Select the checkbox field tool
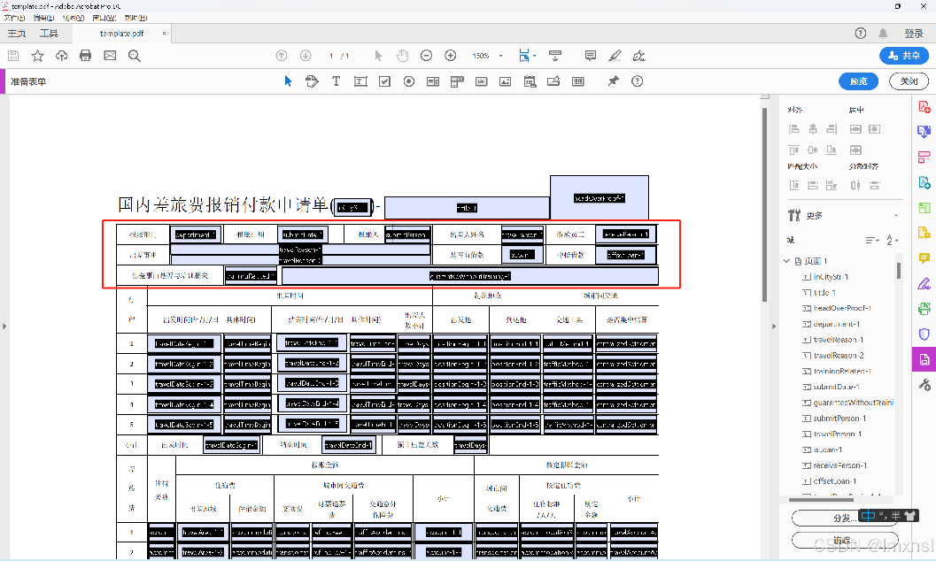 [x=384, y=81]
